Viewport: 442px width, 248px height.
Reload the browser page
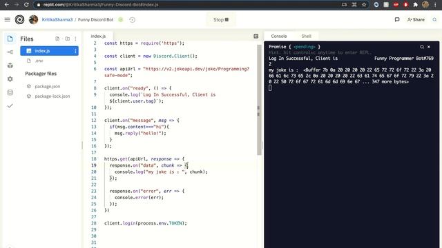(x=26, y=5)
